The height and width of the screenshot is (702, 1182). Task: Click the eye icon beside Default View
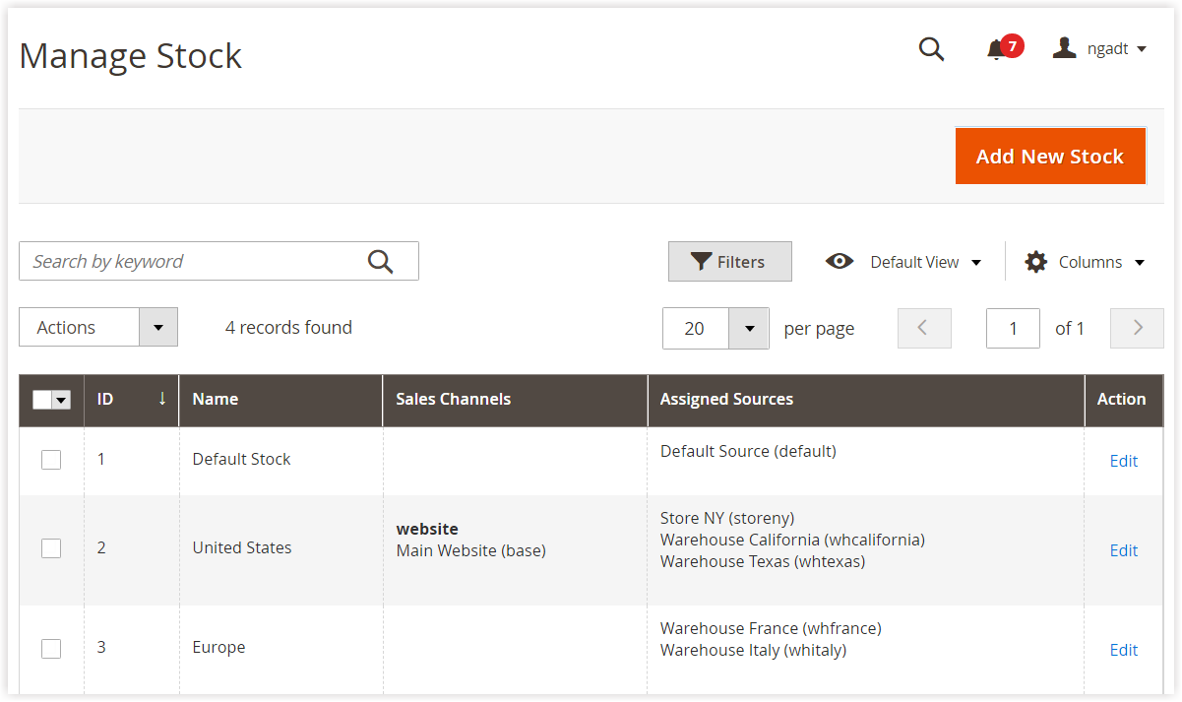click(839, 261)
